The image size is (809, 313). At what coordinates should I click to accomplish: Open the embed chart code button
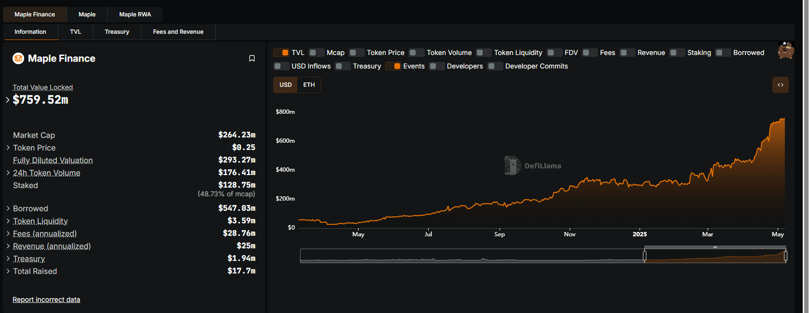781,85
